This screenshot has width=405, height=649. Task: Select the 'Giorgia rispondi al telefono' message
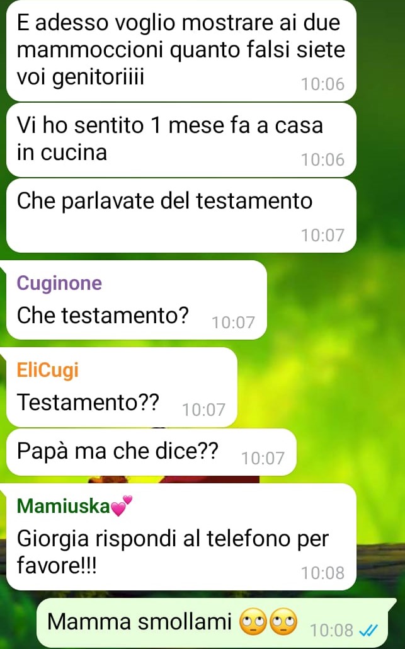point(181,537)
